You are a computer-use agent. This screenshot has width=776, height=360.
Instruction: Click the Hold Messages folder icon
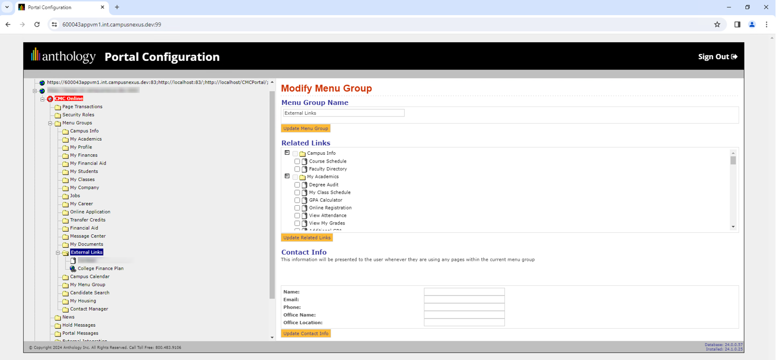58,325
